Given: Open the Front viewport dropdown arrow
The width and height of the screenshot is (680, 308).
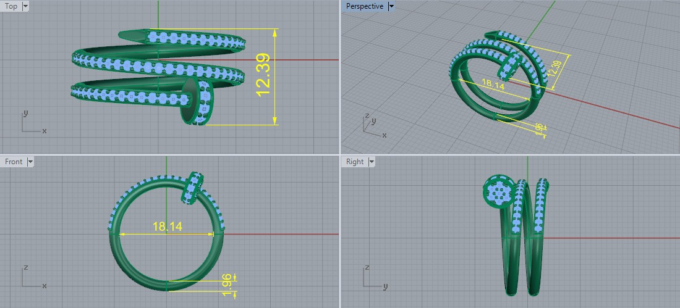Looking at the screenshot, I should pyautogui.click(x=30, y=162).
